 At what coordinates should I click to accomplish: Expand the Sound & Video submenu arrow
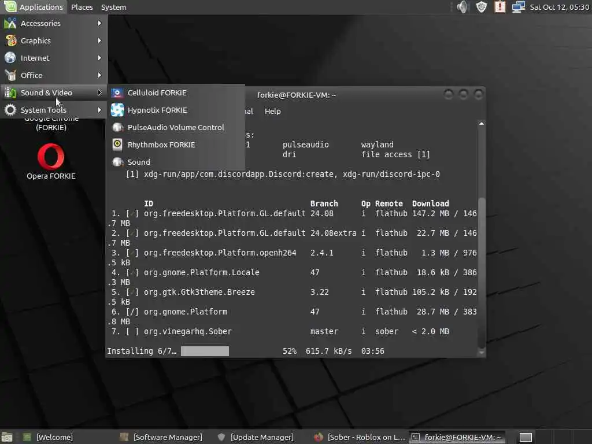tap(99, 92)
